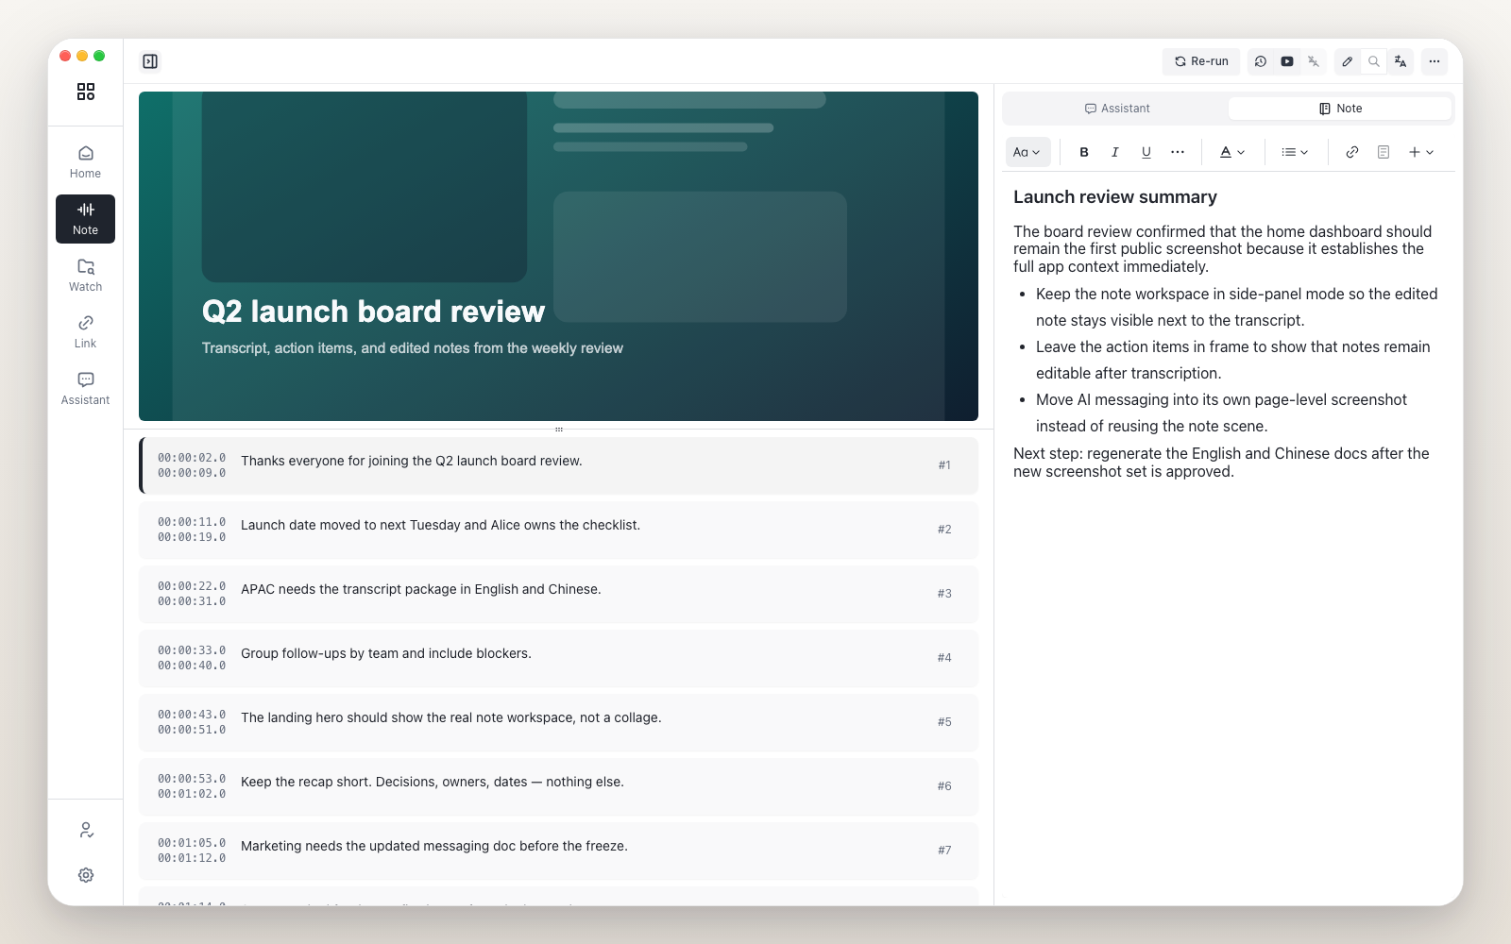Open transcript search magnifier
1511x944 pixels.
pyautogui.click(x=1374, y=61)
